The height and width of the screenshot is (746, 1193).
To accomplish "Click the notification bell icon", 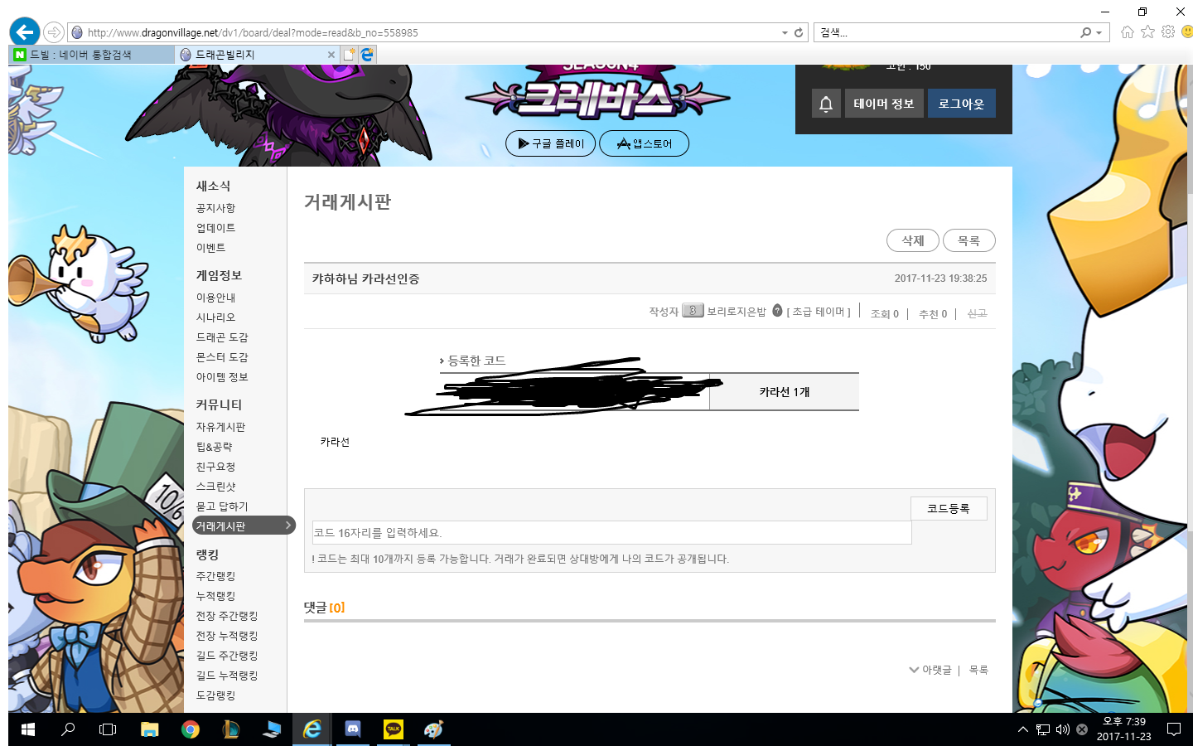I will (x=826, y=104).
